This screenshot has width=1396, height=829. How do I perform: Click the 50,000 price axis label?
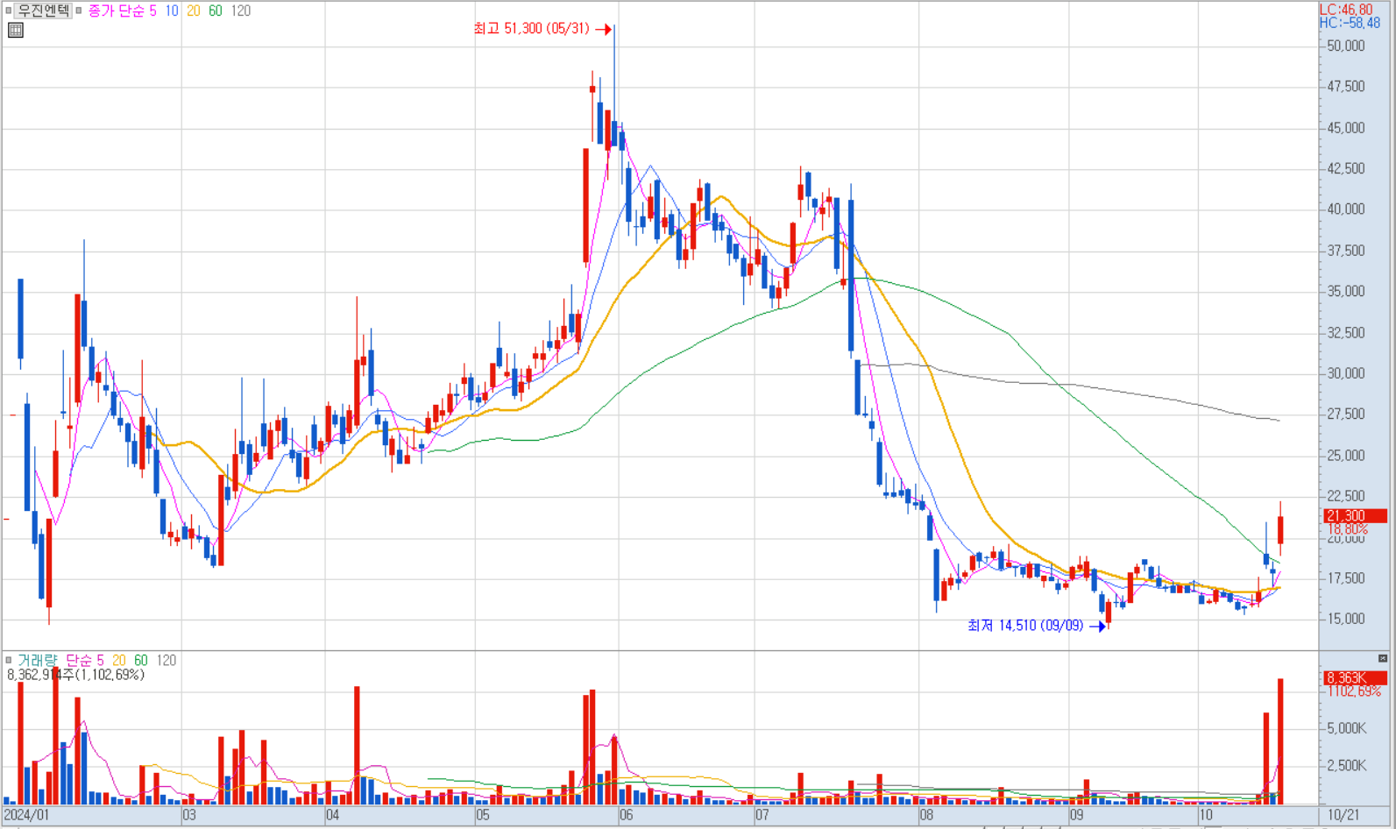(1346, 46)
